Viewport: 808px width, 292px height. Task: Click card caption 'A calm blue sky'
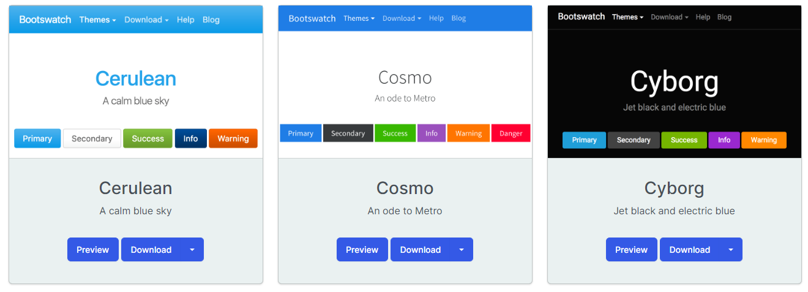tap(136, 211)
